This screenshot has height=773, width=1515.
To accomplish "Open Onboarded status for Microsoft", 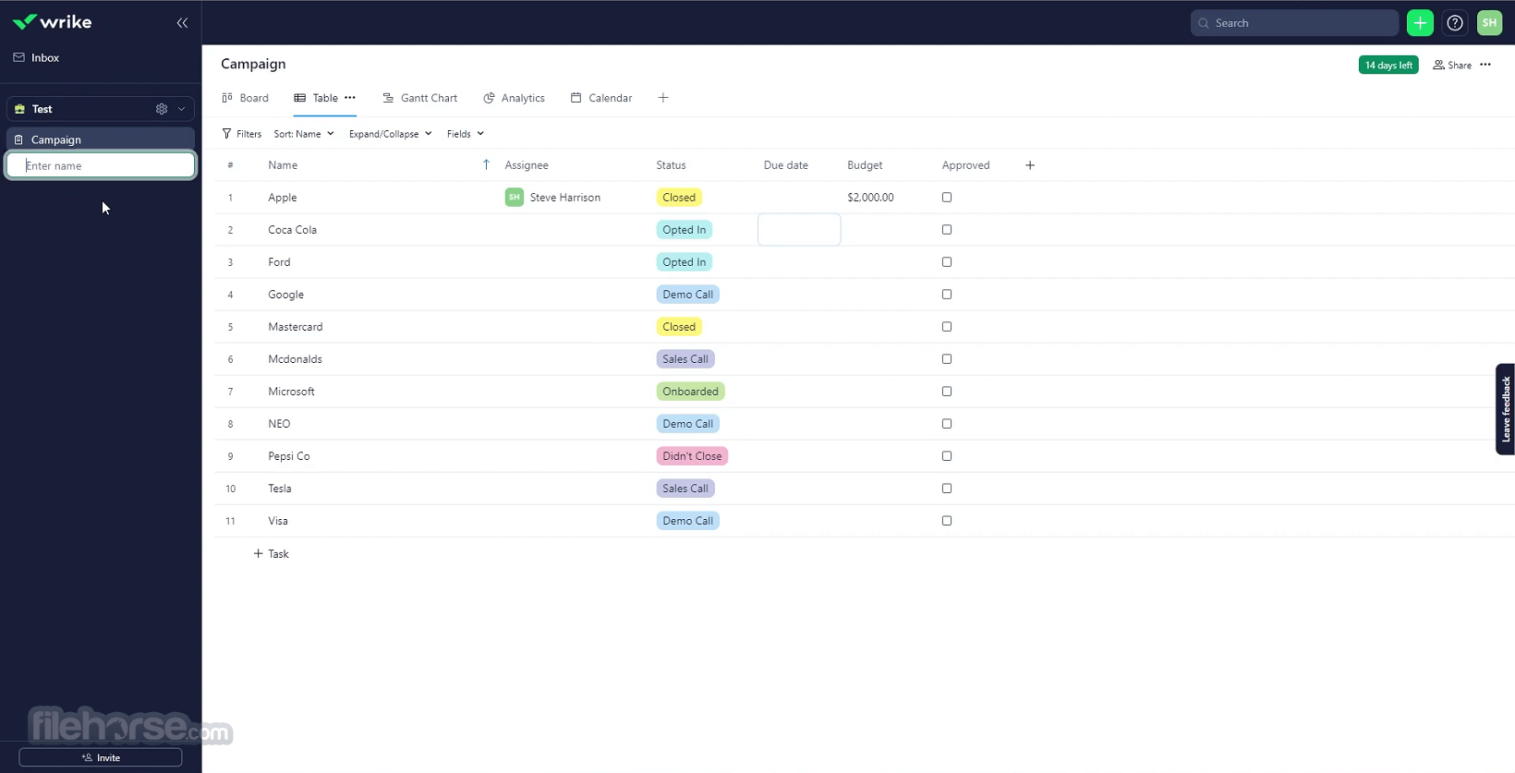I will pos(691,392).
